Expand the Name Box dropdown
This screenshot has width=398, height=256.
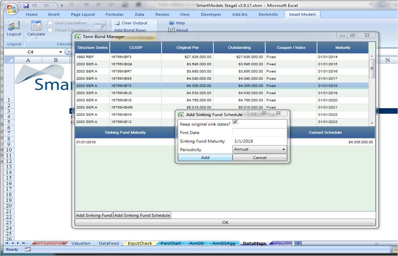coord(60,52)
